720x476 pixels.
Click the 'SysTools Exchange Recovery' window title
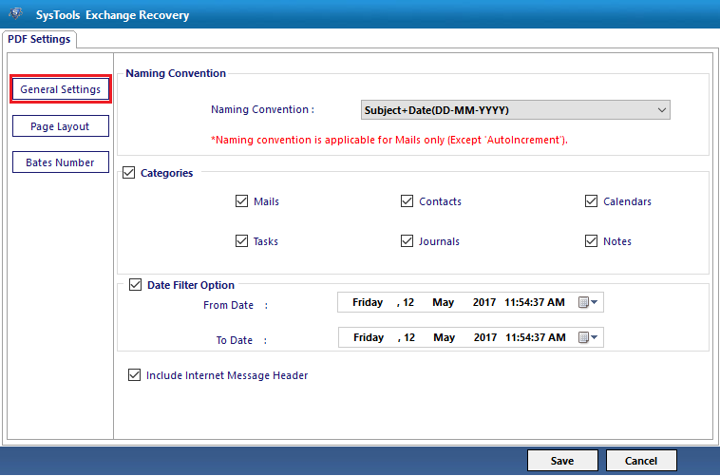(112, 15)
